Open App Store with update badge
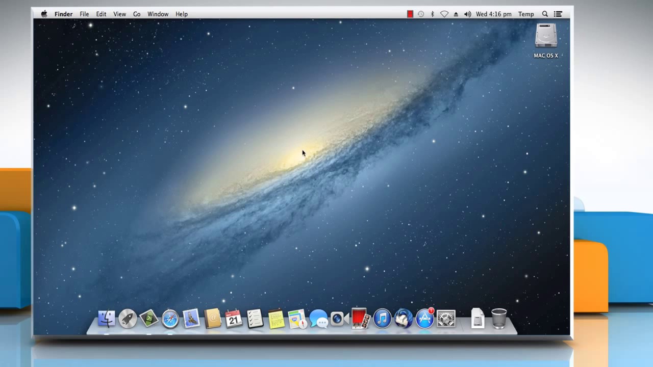Image resolution: width=653 pixels, height=367 pixels. [425, 319]
